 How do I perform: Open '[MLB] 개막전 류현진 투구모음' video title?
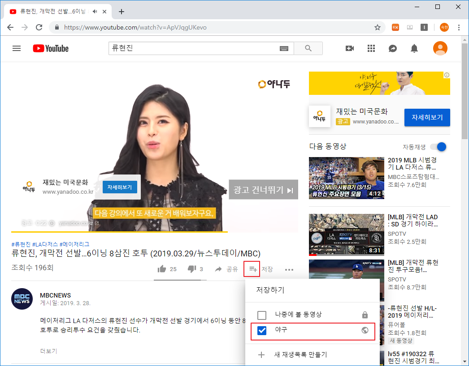pos(413,266)
